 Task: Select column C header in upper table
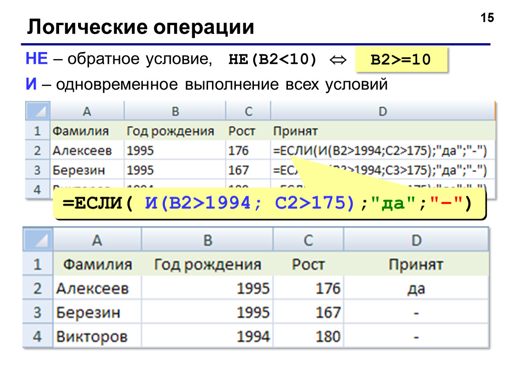click(x=248, y=111)
